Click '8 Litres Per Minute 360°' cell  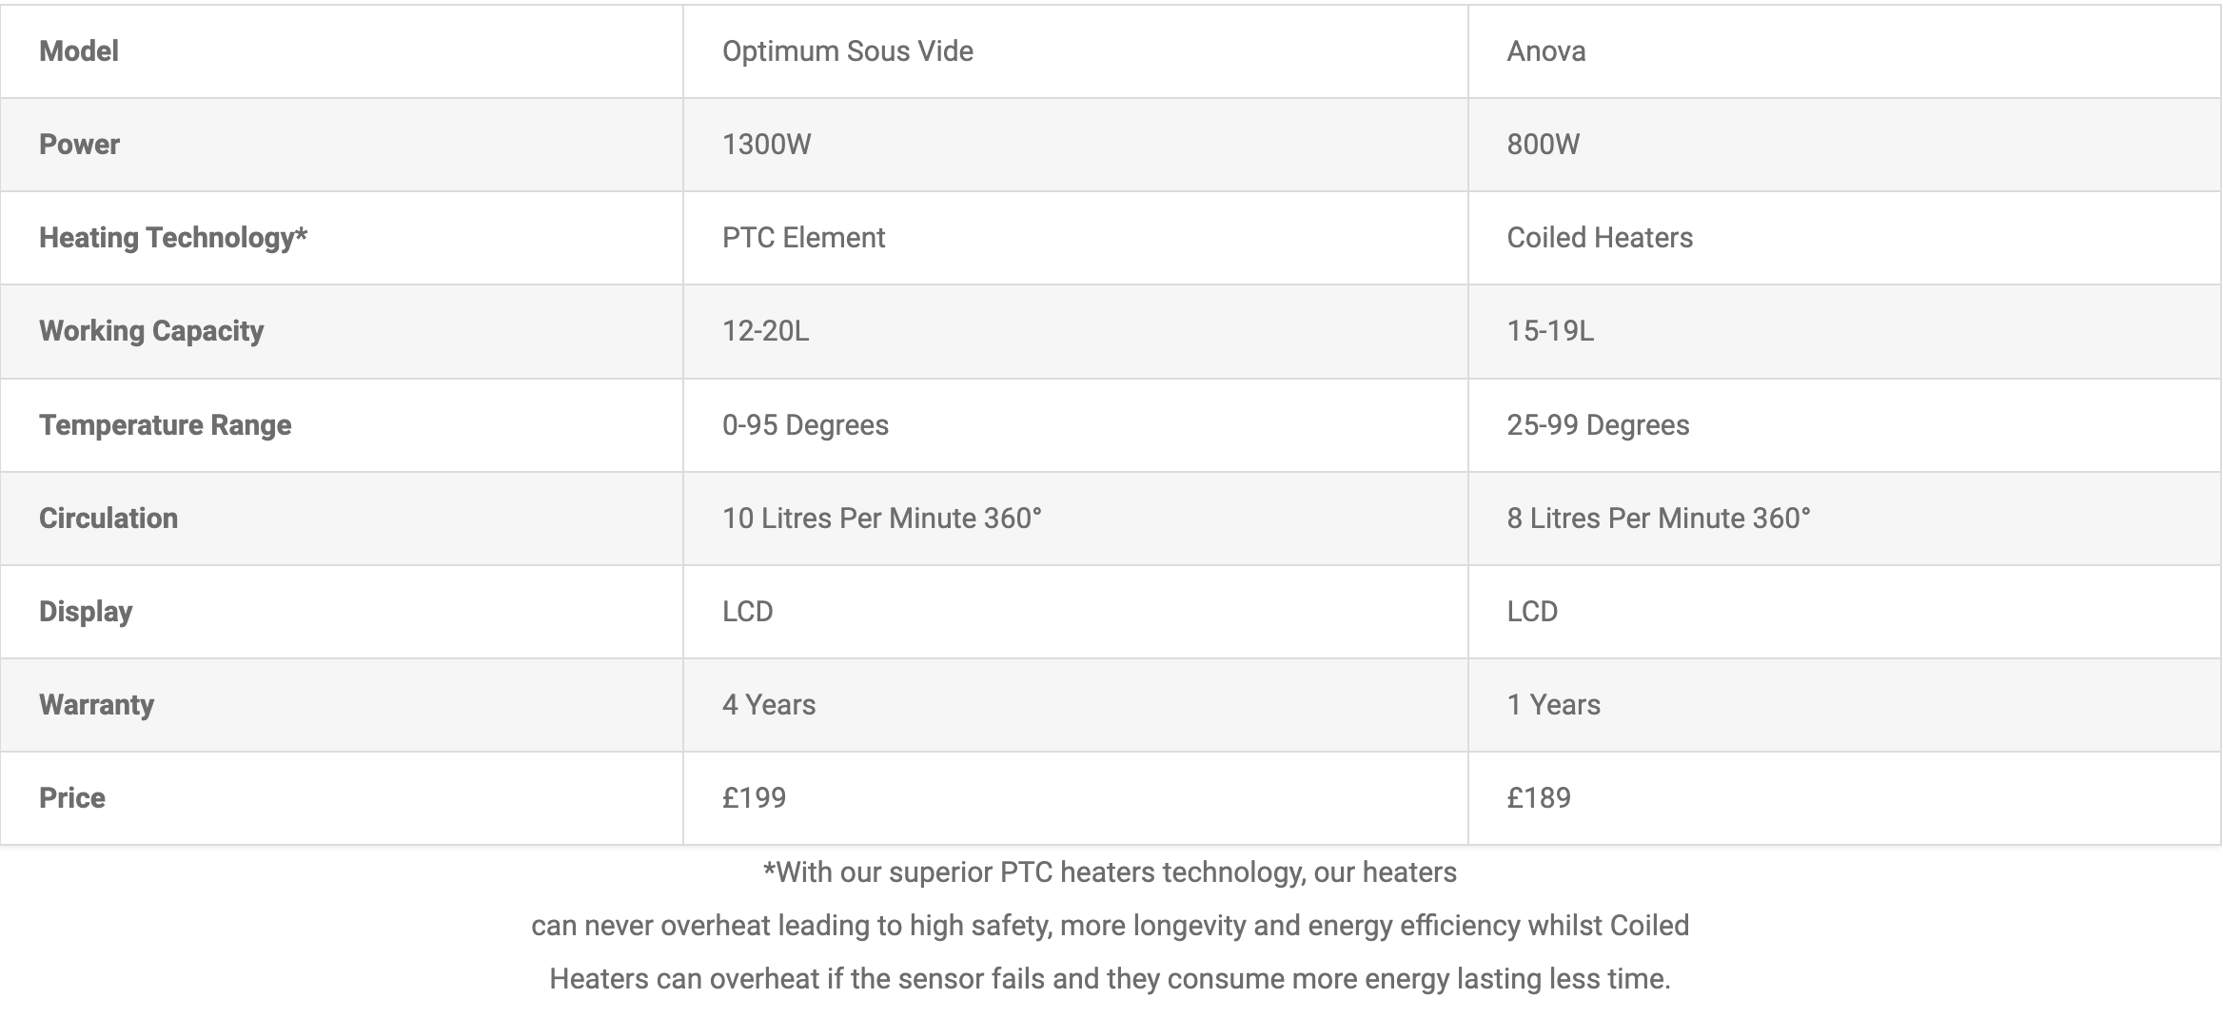1658,519
